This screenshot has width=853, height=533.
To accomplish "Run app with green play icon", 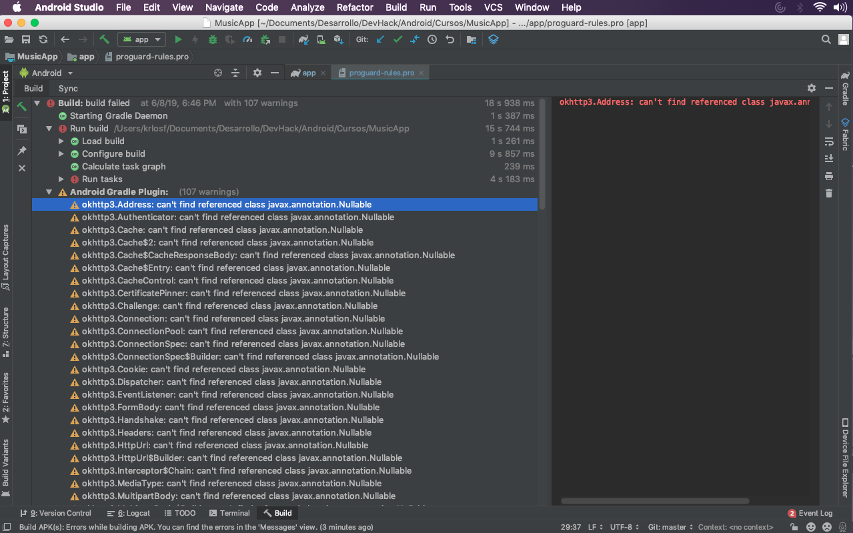I will (178, 40).
